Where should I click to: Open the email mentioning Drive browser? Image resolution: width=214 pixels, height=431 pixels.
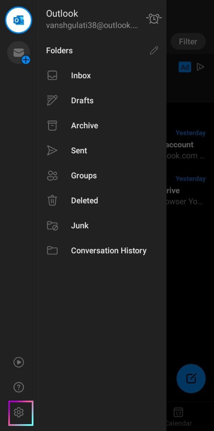point(190,190)
